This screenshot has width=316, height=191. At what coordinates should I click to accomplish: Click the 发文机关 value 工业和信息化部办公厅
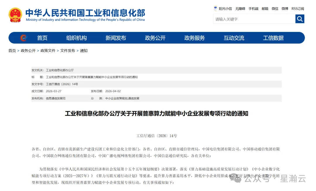pyautogui.click(x=60, y=70)
